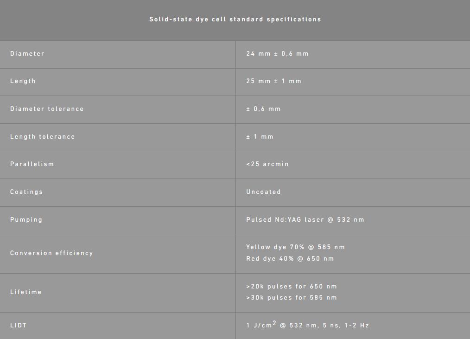Image resolution: width=470 pixels, height=339 pixels.
Task: Select the "Diameter tolerance" row label
Action: [47, 109]
